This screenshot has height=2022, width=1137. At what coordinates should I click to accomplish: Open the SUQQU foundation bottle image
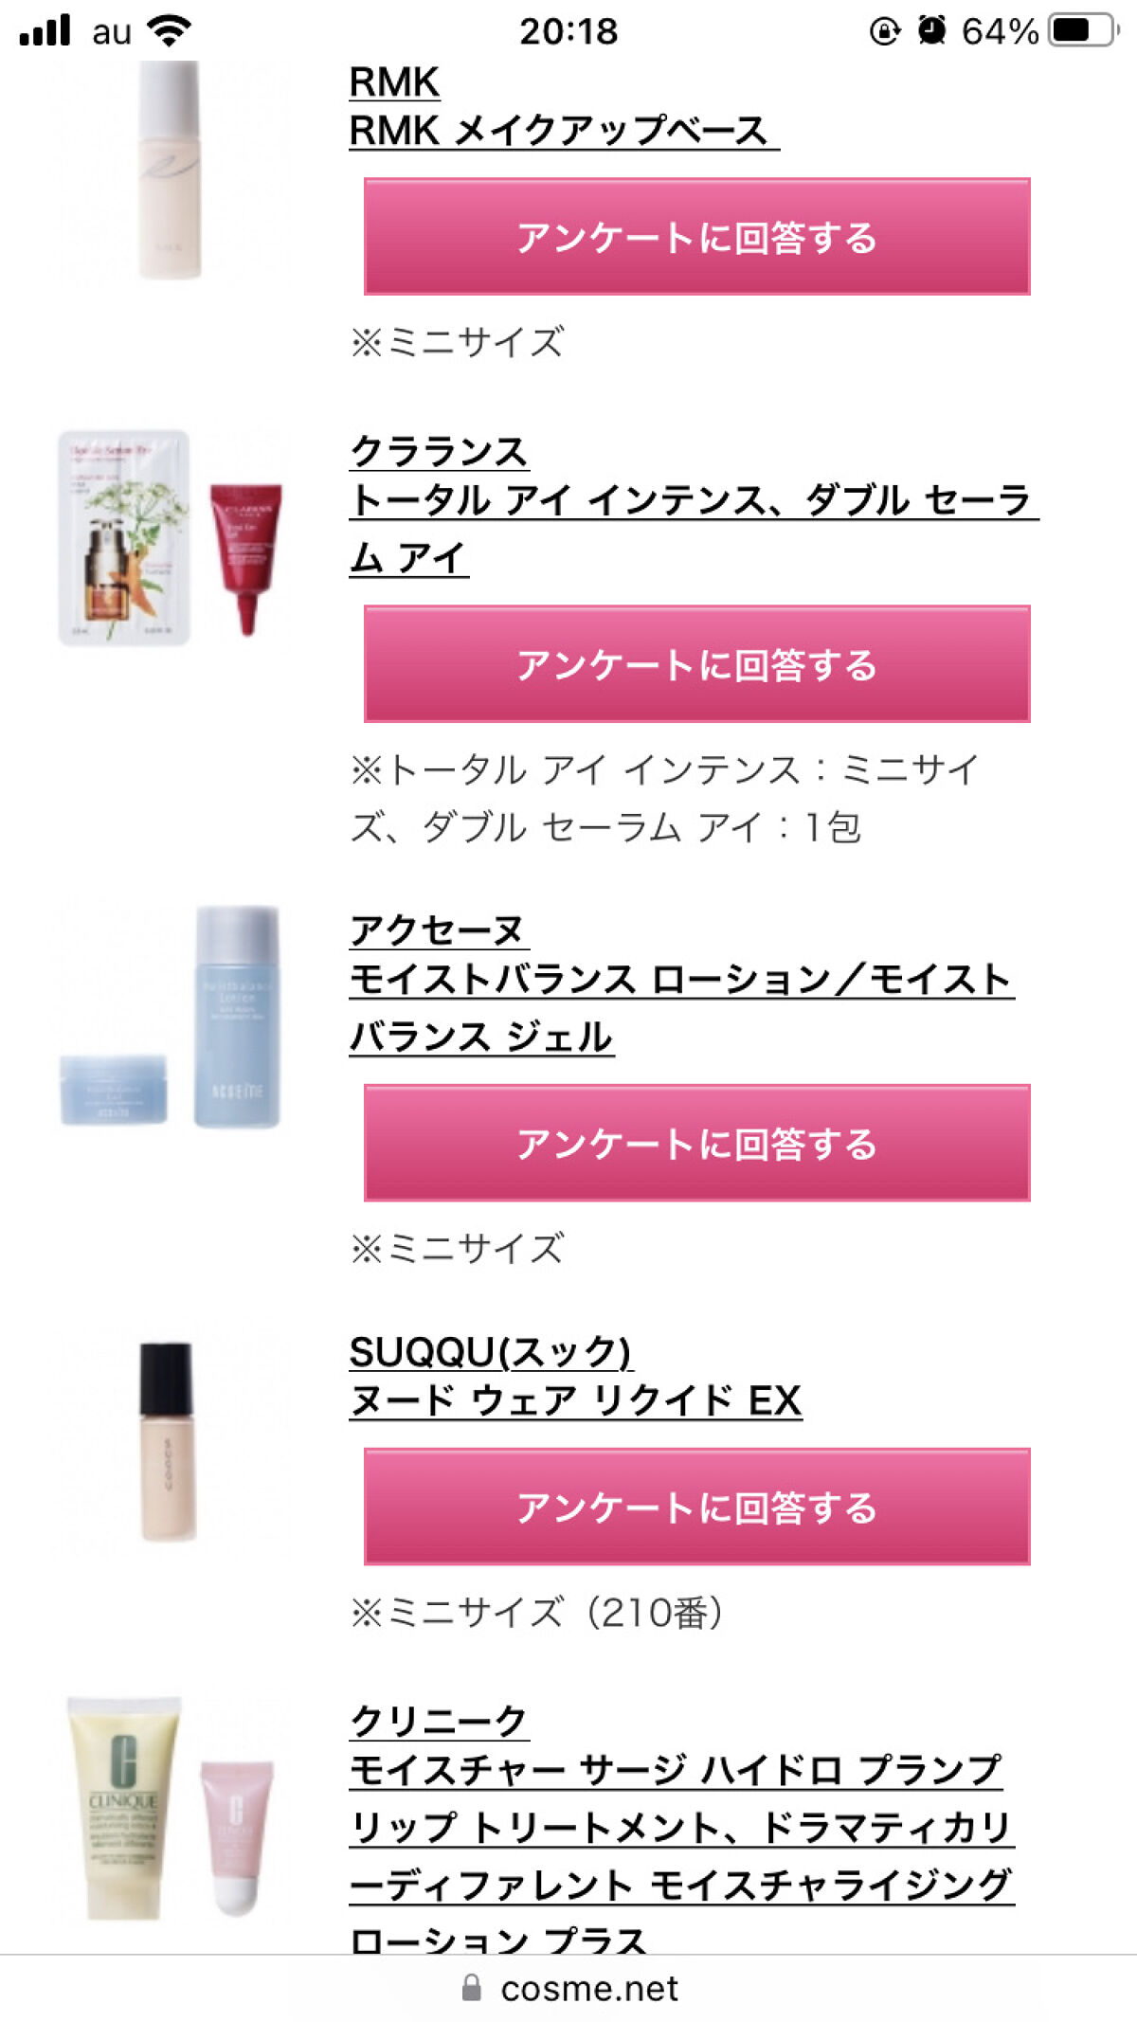pos(168,1440)
